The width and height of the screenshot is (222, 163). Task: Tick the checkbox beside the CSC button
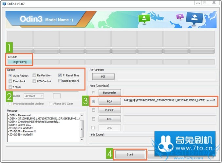[x=93, y=119]
